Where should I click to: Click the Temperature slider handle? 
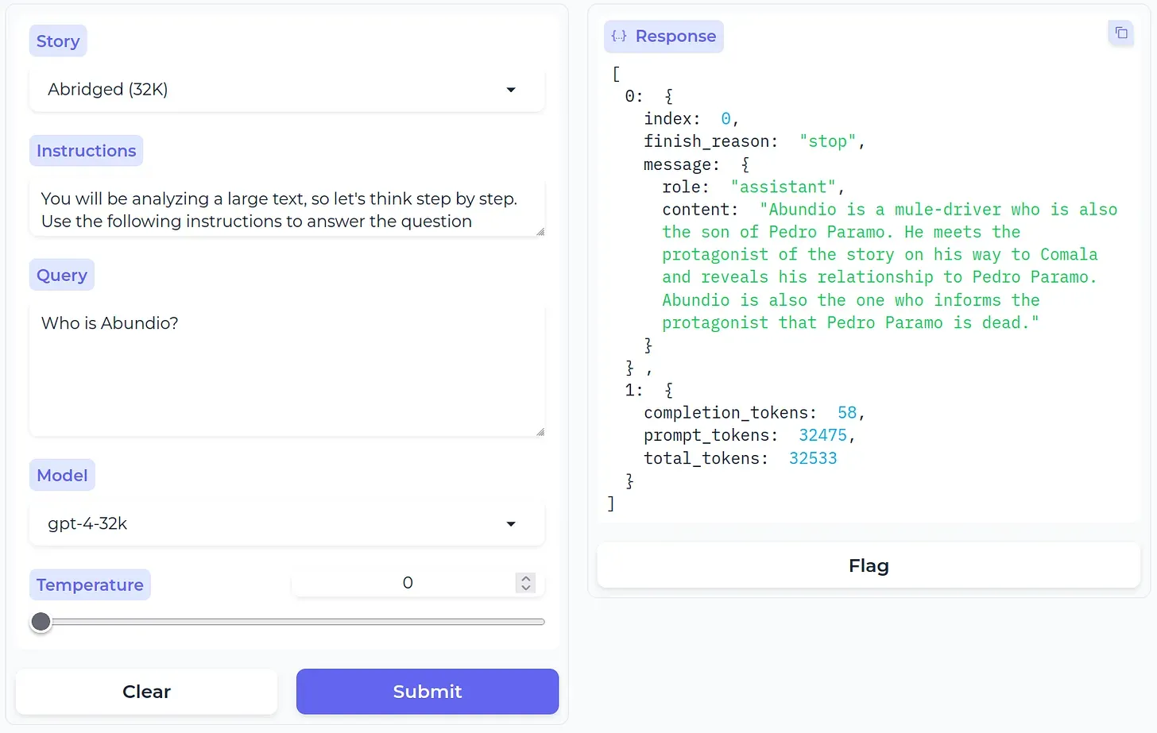tap(41, 622)
